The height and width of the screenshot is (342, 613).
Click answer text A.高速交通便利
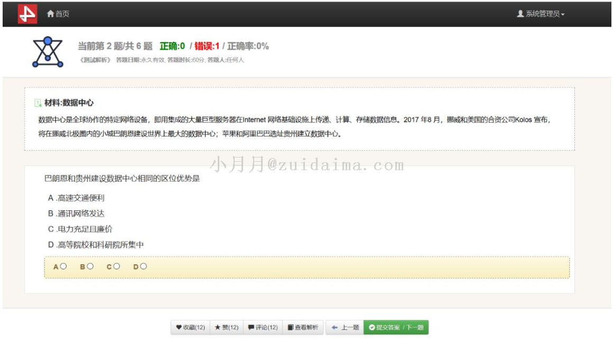click(x=76, y=198)
